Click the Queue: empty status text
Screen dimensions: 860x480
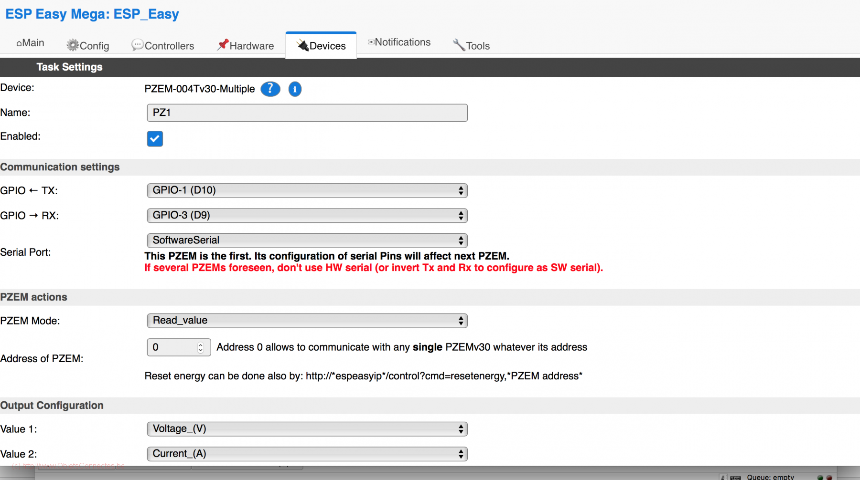[770, 477]
